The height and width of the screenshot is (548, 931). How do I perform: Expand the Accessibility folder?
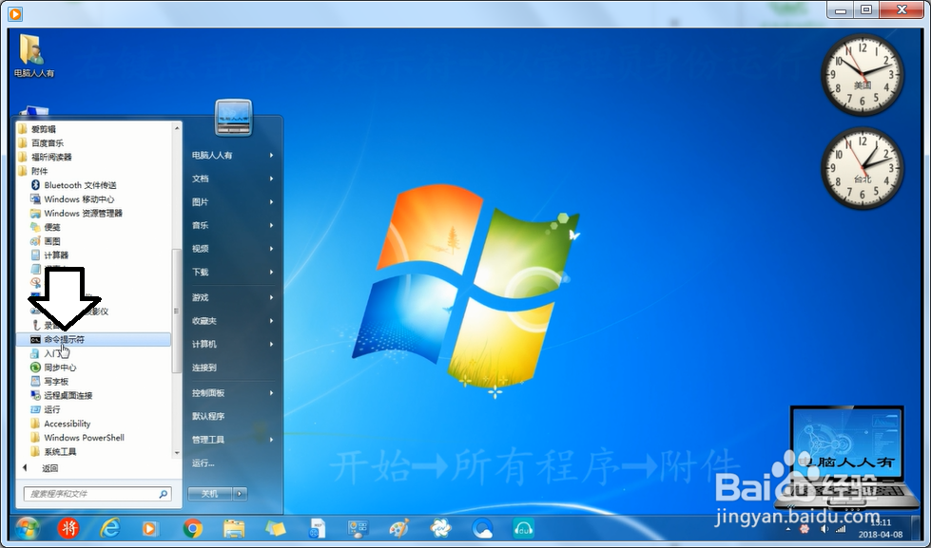point(61,424)
